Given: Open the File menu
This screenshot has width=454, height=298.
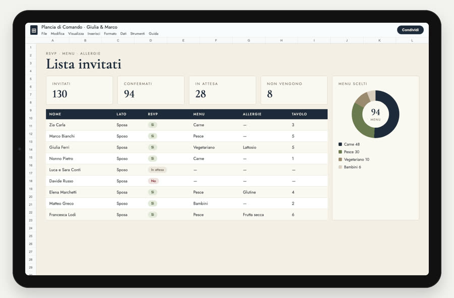Looking at the screenshot, I should coord(44,34).
